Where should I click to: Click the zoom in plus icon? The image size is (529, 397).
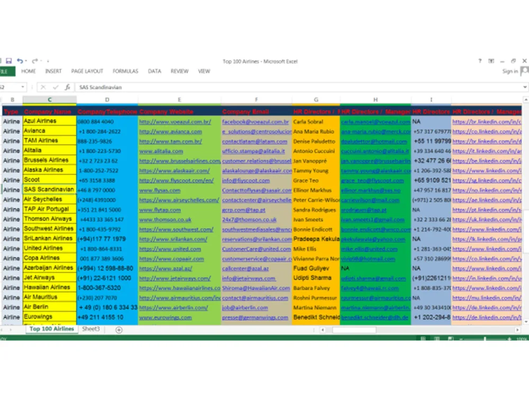click(x=509, y=339)
